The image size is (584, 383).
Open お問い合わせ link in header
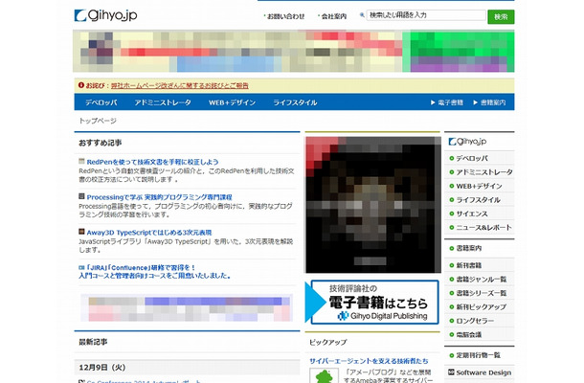[x=285, y=16]
